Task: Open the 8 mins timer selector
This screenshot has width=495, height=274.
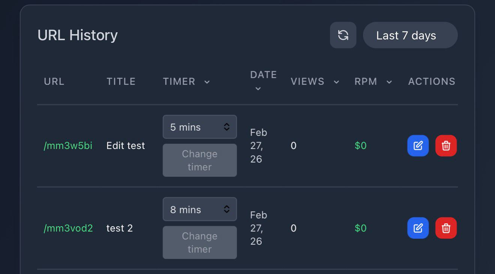Action: [x=199, y=209]
